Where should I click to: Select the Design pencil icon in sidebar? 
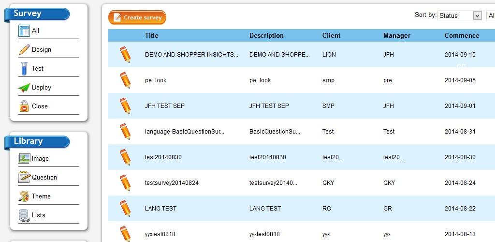pos(24,49)
